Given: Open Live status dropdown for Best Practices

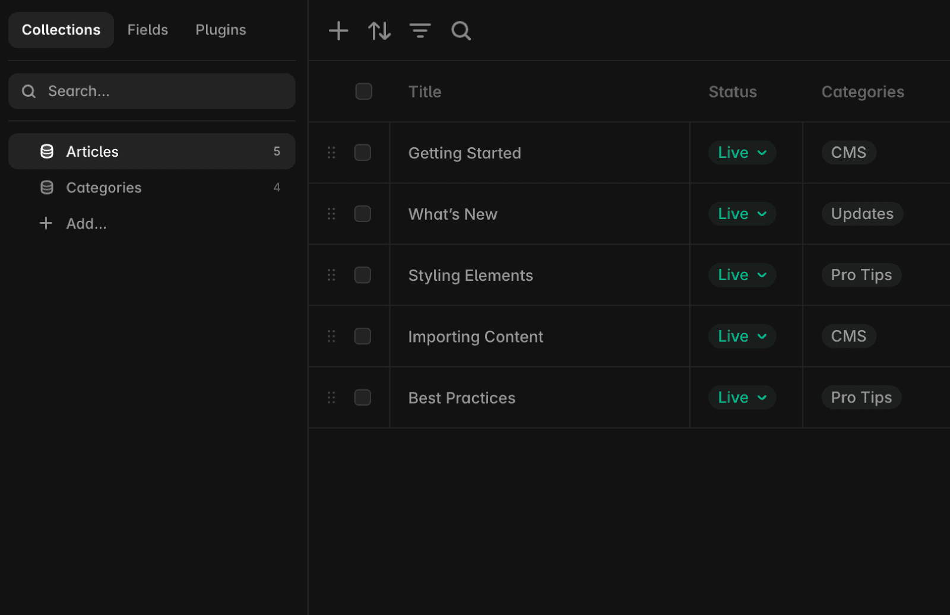Looking at the screenshot, I should 742,397.
